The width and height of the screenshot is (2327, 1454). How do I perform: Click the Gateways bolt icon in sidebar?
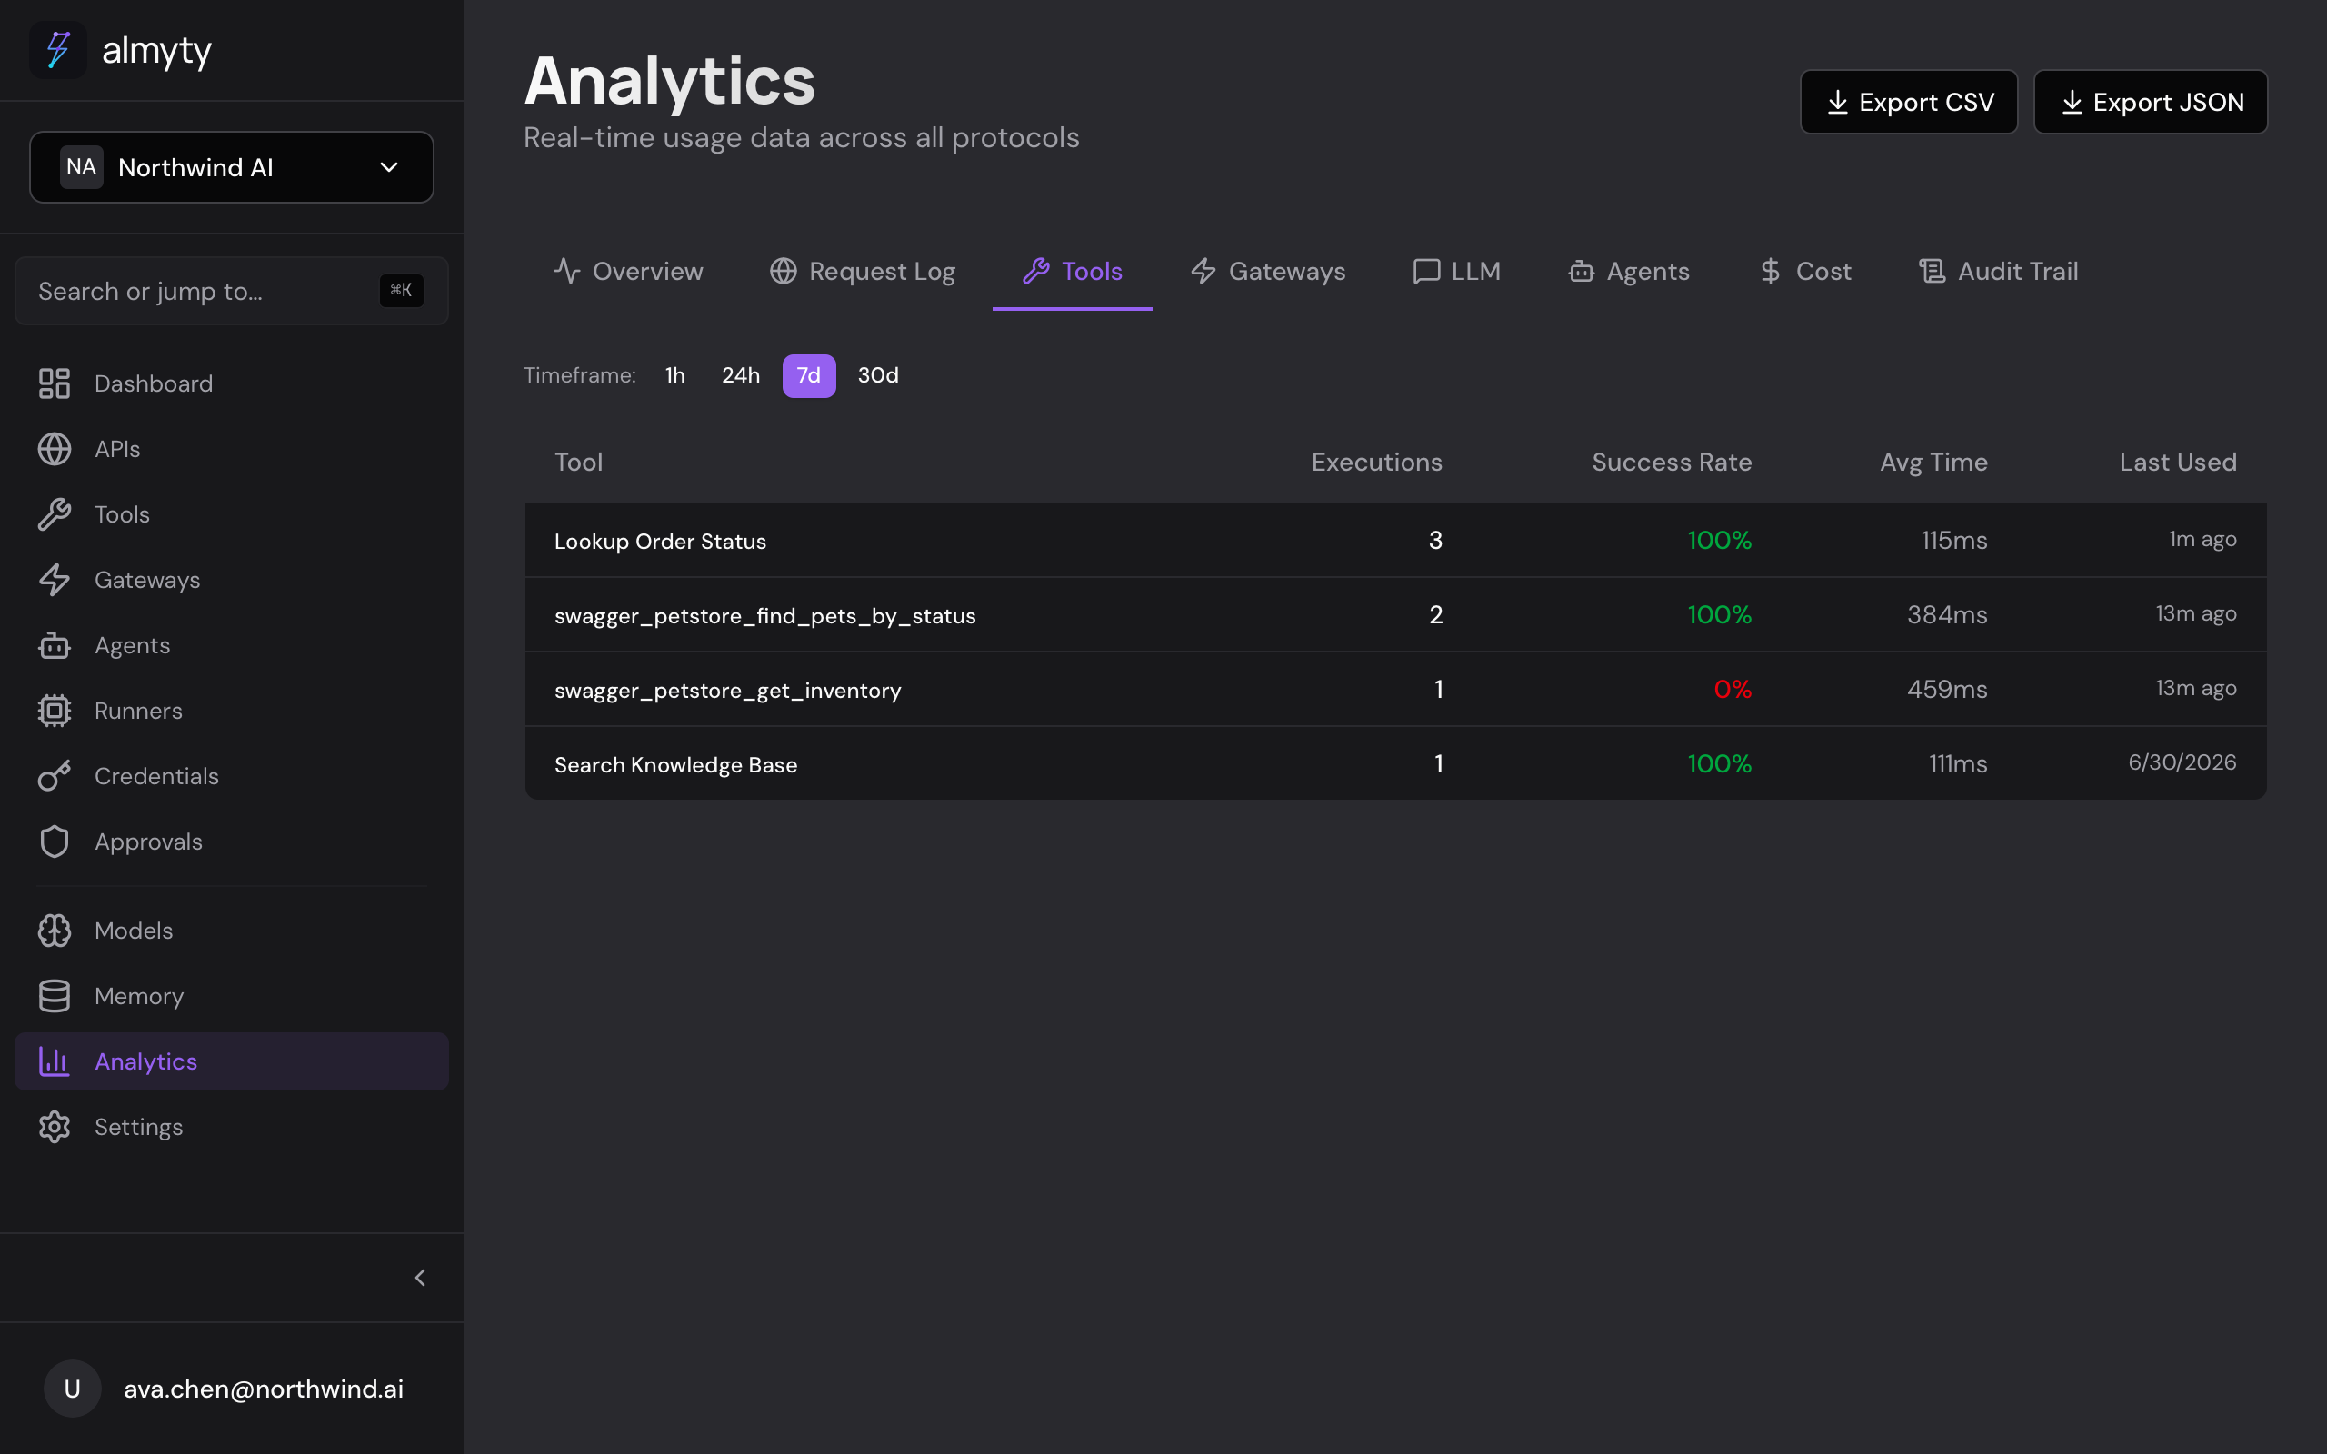[x=54, y=580]
